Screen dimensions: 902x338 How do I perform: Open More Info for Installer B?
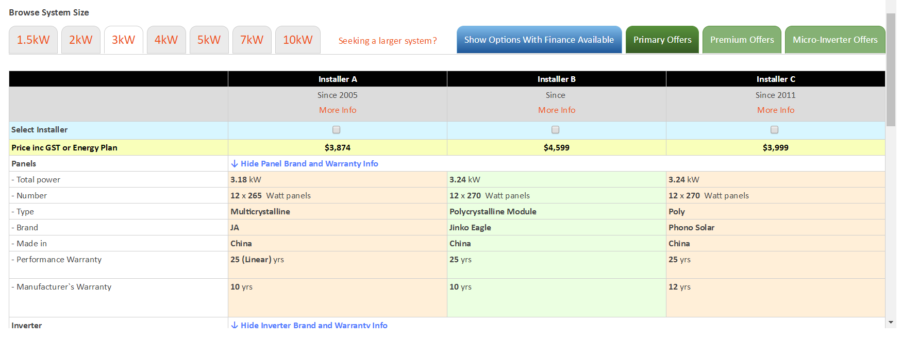tap(557, 110)
